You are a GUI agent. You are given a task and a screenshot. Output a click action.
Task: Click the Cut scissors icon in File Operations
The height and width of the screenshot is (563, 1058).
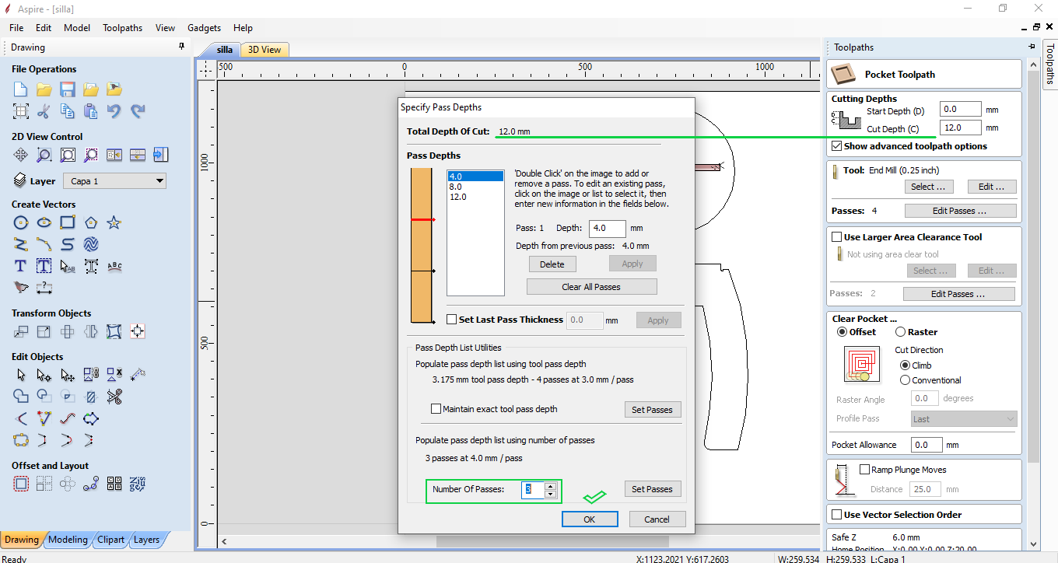pyautogui.click(x=44, y=111)
